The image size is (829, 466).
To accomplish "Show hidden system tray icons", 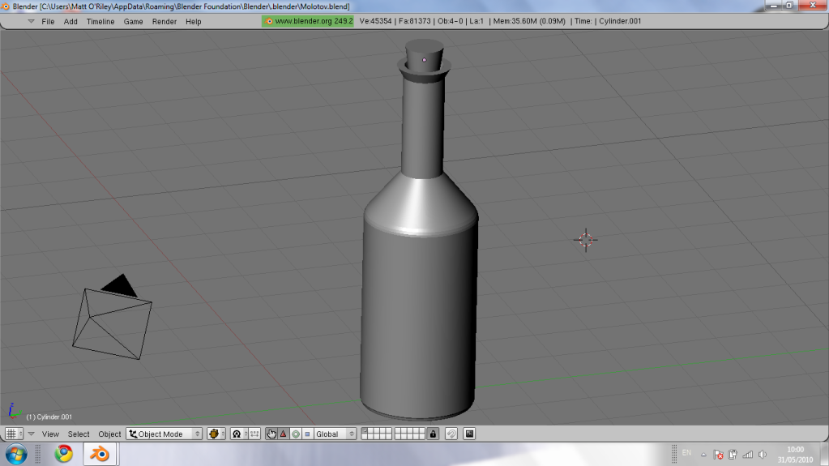I will coord(703,455).
